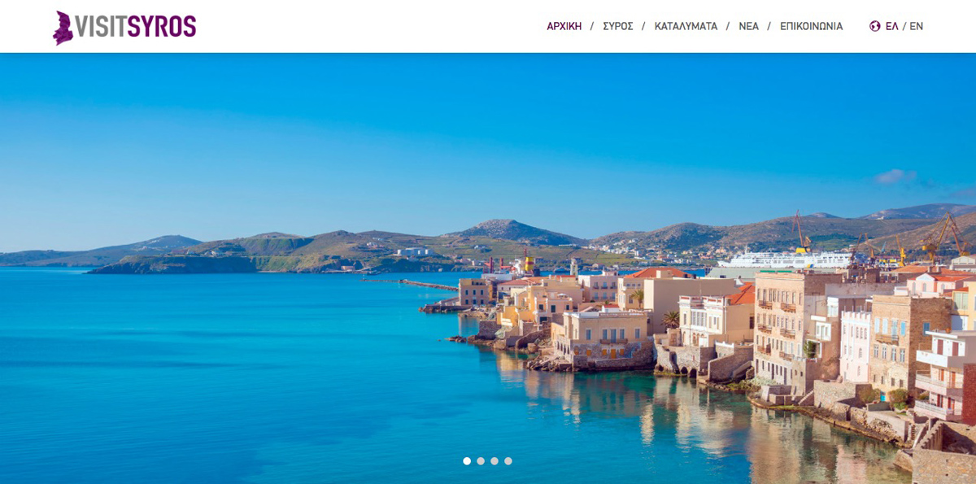Click the purple silhouette icon in the logo
The image size is (976, 484).
pos(63,27)
